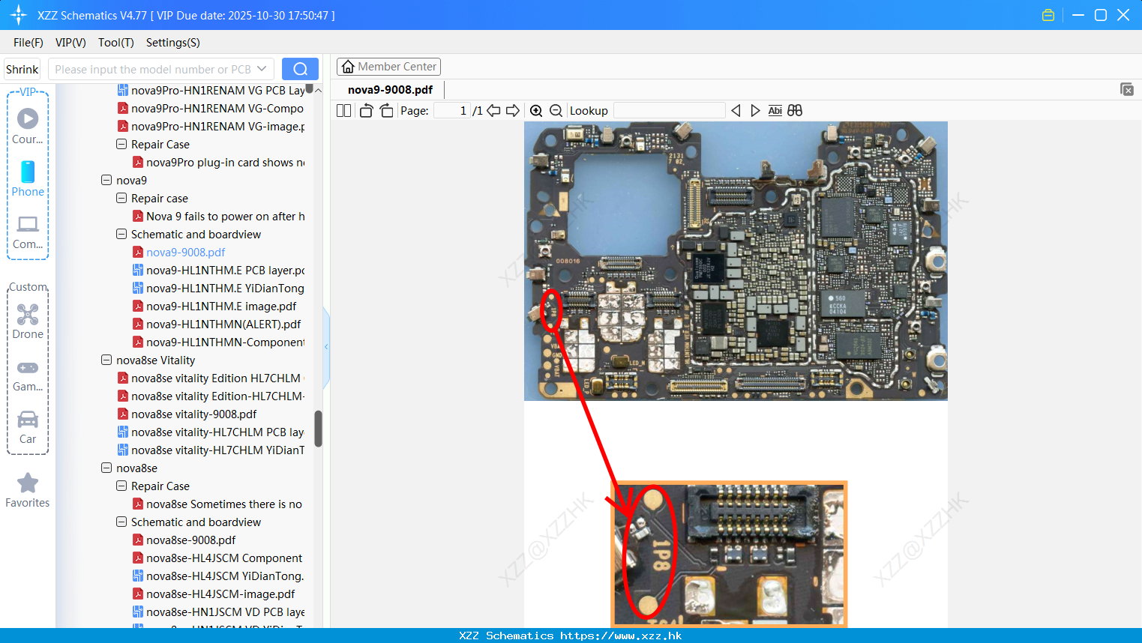Image resolution: width=1142 pixels, height=643 pixels.
Task: Collapse nova9 Schematic and boardview folder
Action: tap(121, 234)
